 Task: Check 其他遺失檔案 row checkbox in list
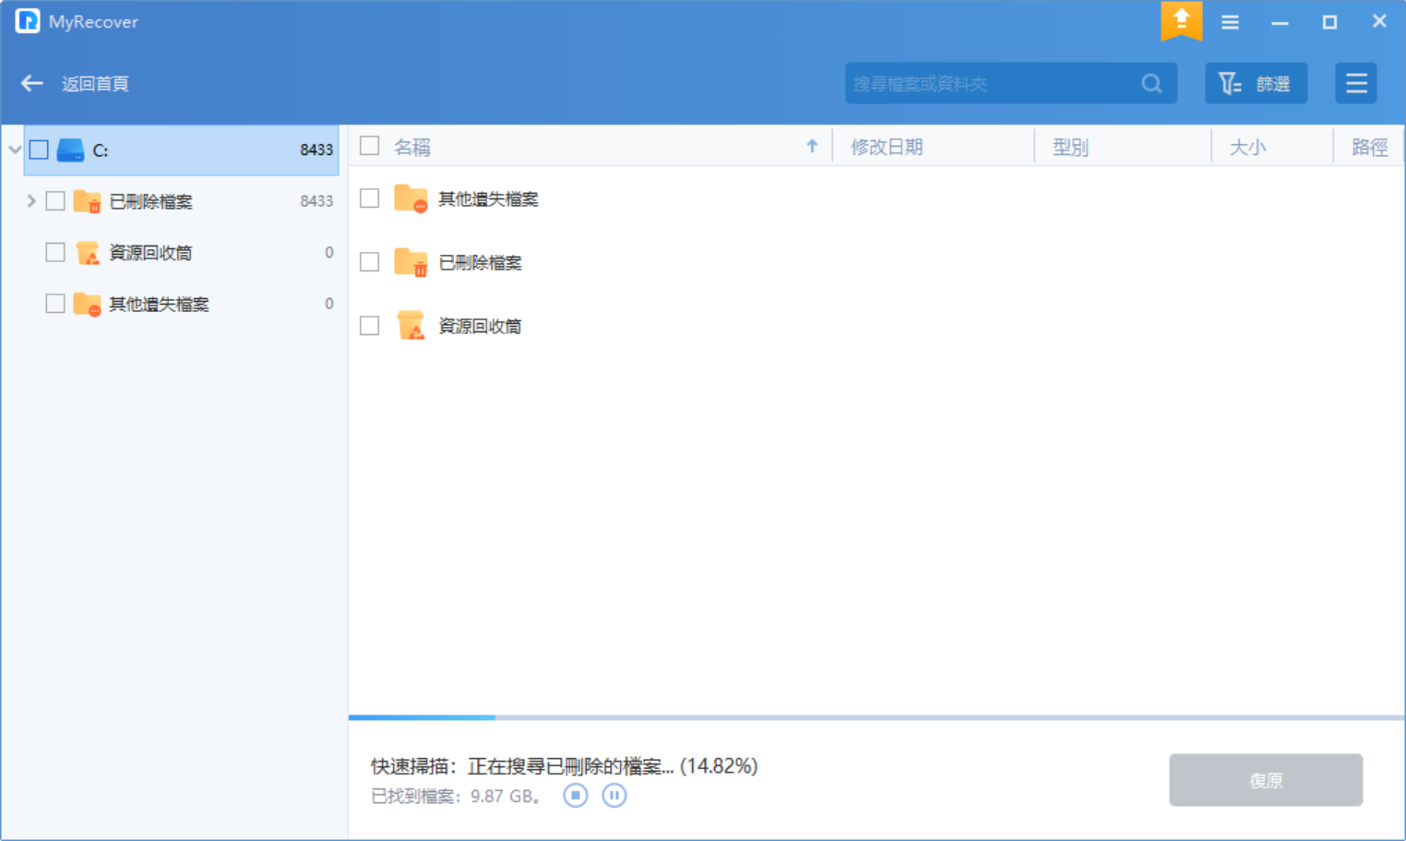click(370, 198)
